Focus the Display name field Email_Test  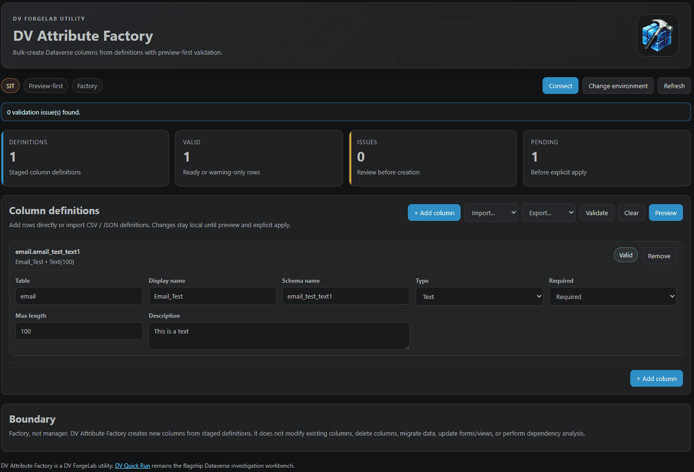click(x=212, y=296)
